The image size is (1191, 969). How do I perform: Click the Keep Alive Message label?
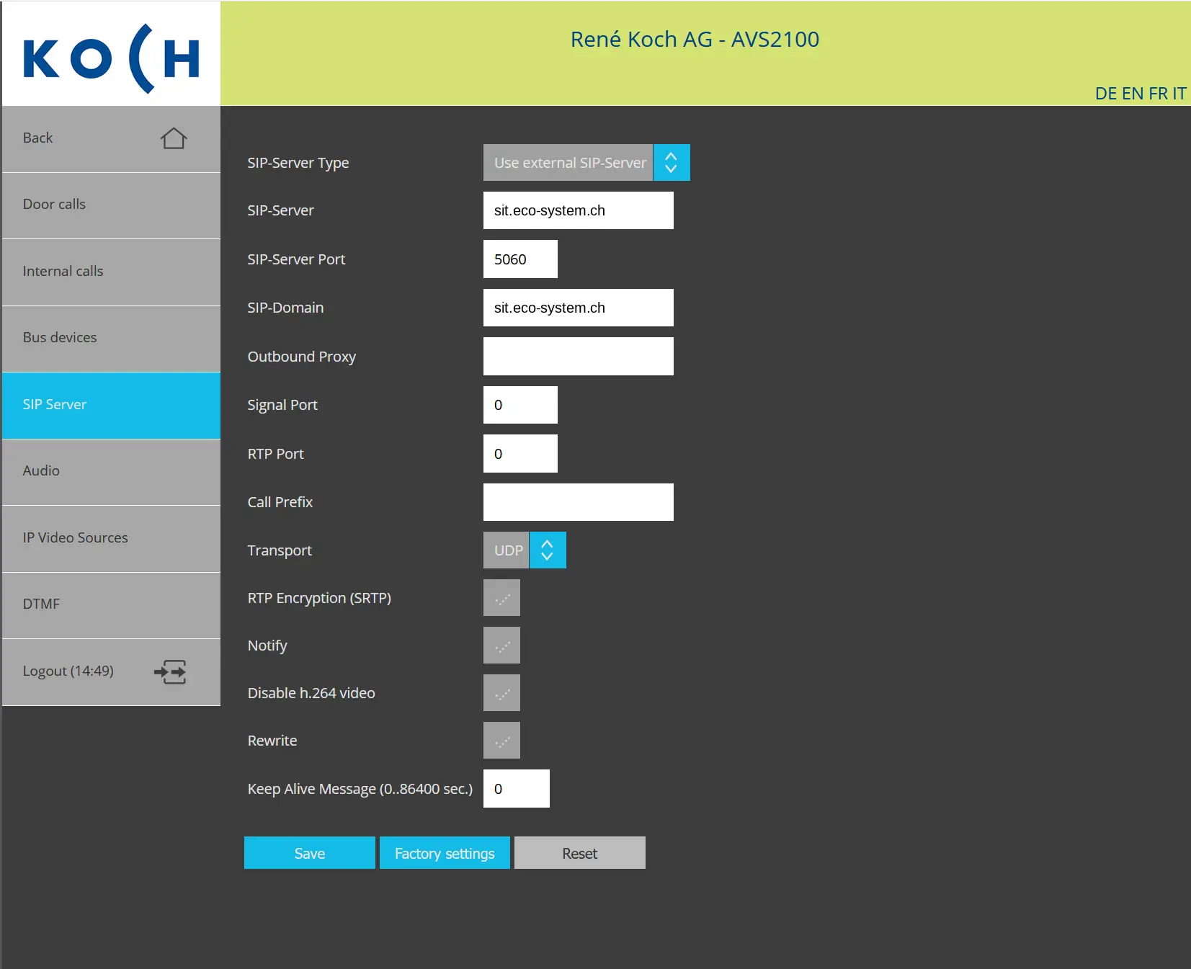[x=360, y=790]
